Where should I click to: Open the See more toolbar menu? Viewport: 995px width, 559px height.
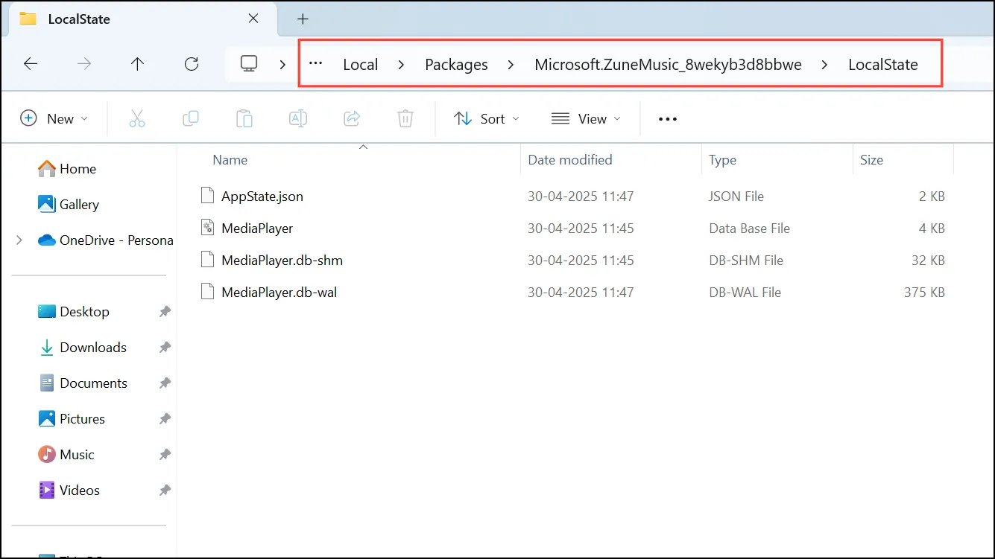[668, 118]
